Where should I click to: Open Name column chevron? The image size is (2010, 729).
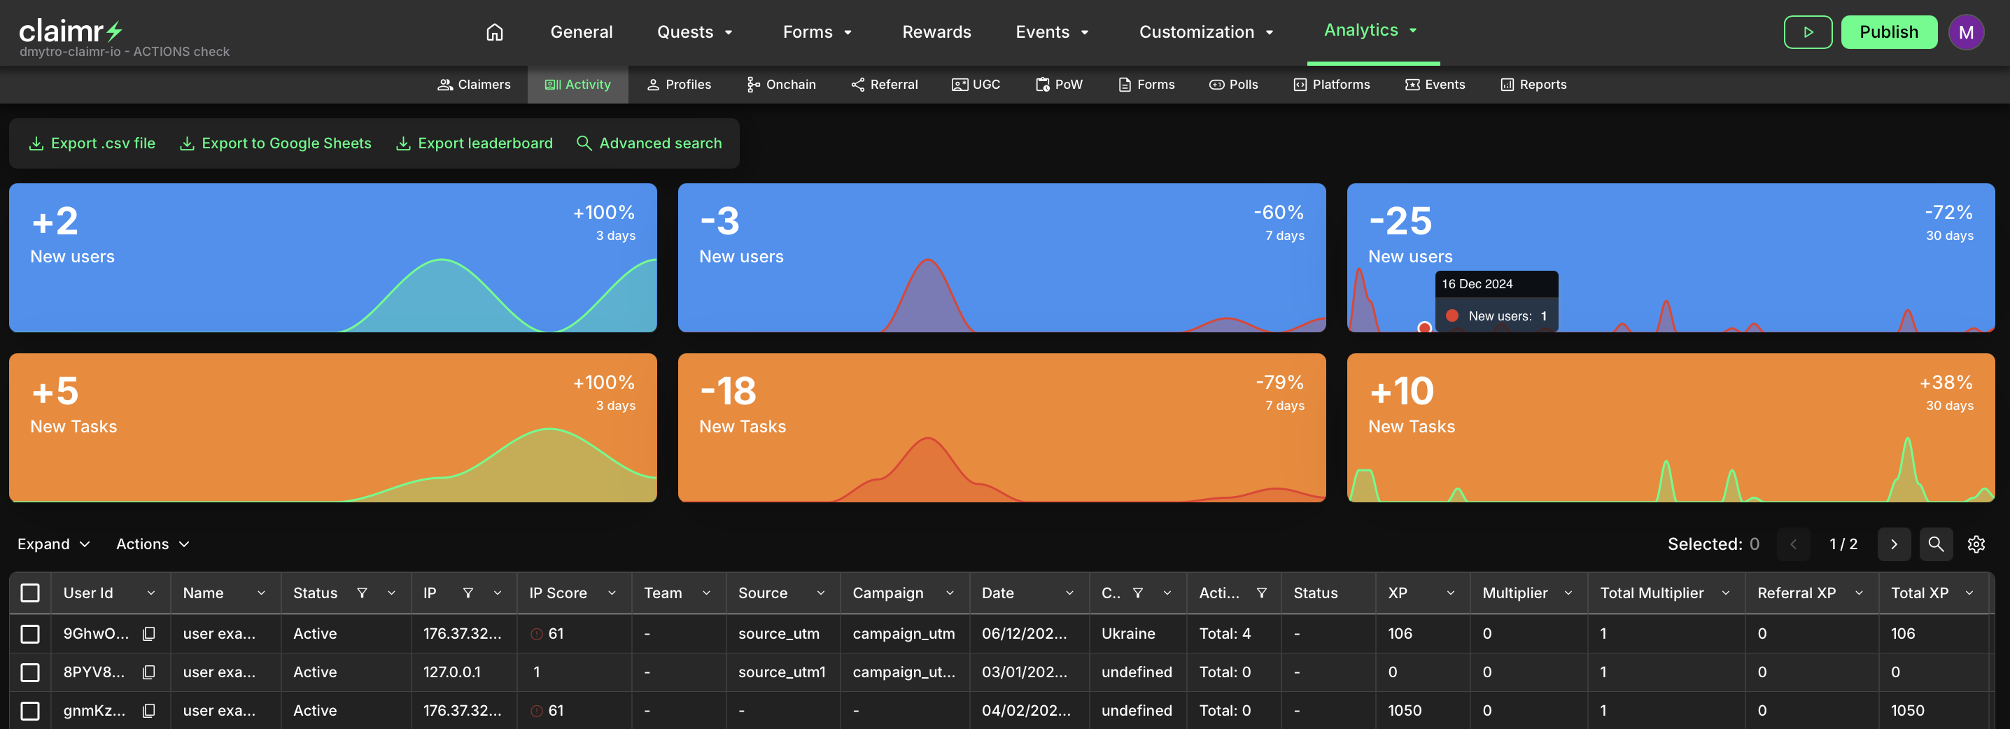[261, 593]
